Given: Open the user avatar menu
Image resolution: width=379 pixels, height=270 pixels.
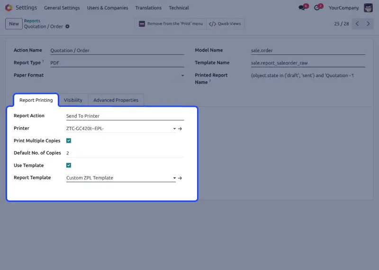Looking at the screenshot, I should point(368,8).
